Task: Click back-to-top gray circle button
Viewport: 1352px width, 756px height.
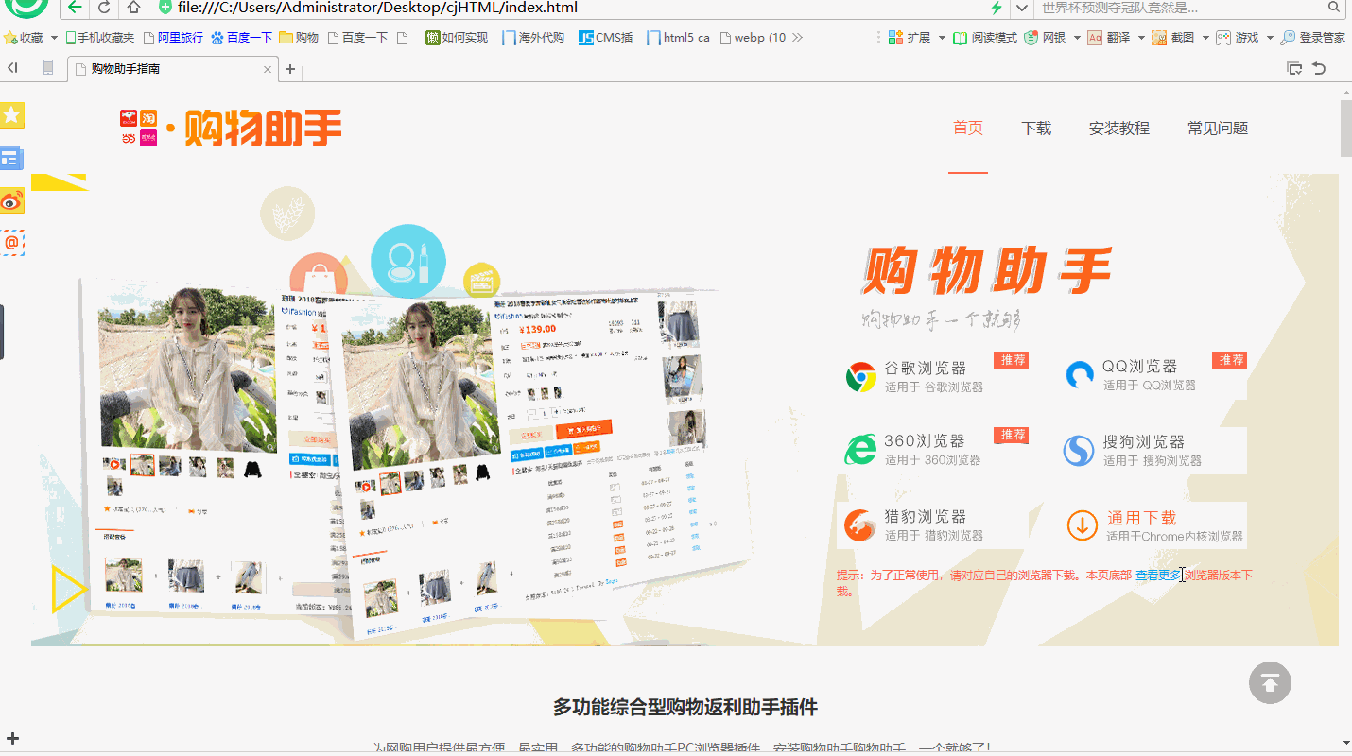Action: pyautogui.click(x=1270, y=682)
